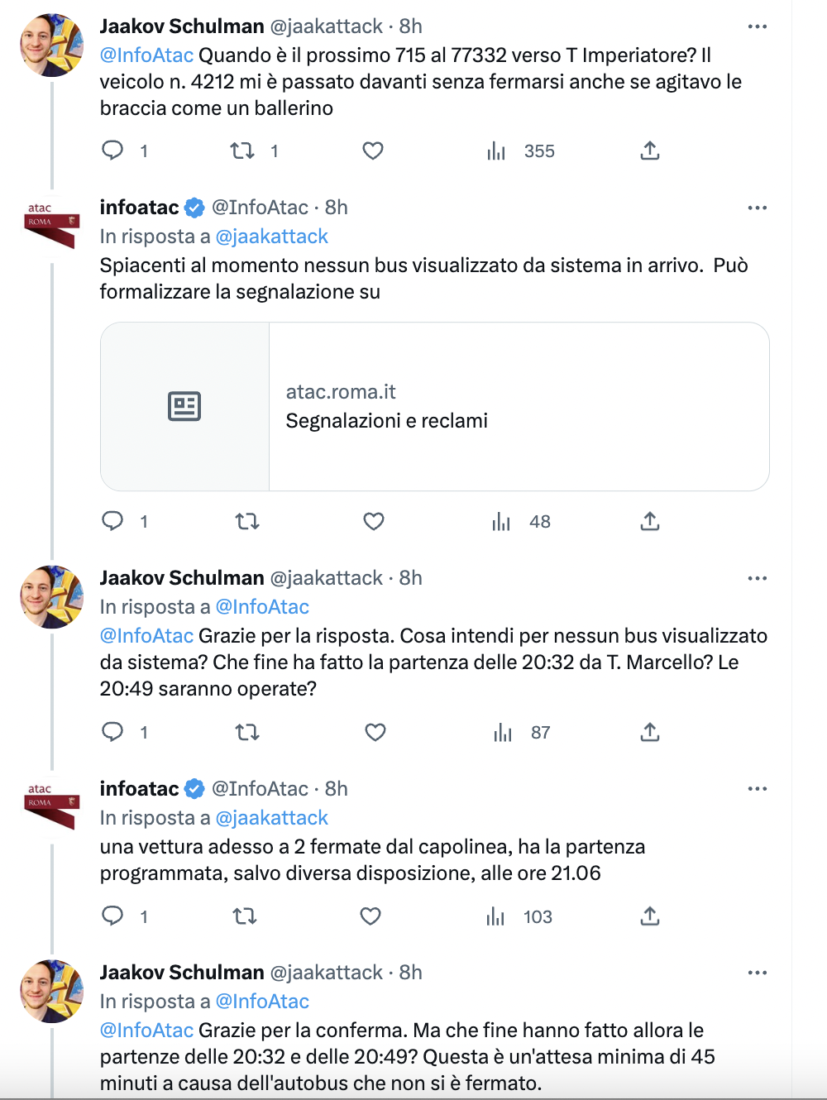Open infoatac's profile picture on the 21.06 reply
Viewport: 827px width, 1100px height.
coord(51,806)
